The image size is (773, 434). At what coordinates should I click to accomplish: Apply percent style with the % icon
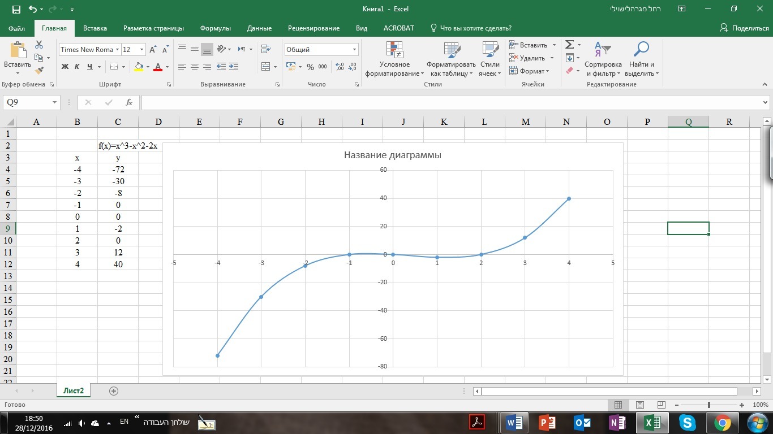(x=310, y=67)
